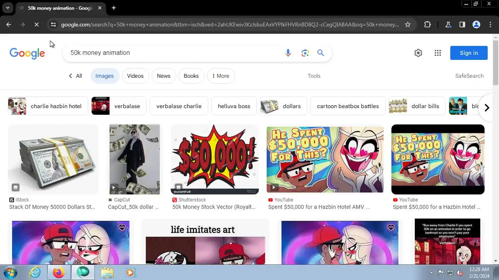Select the dollars suggestion chip
Image resolution: width=499 pixels, height=280 pixels.
coord(283,106)
